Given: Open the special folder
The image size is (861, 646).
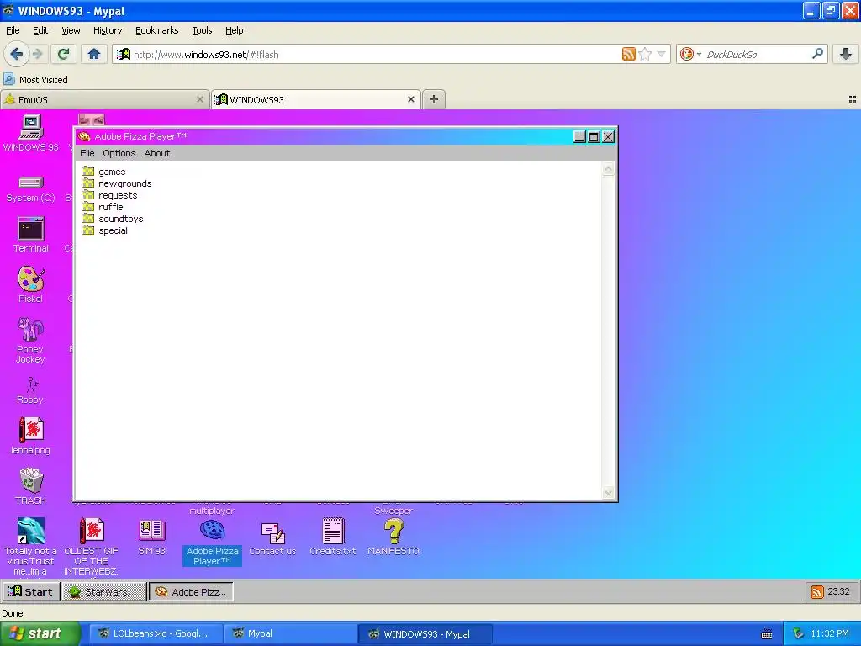Looking at the screenshot, I should click(x=105, y=230).
